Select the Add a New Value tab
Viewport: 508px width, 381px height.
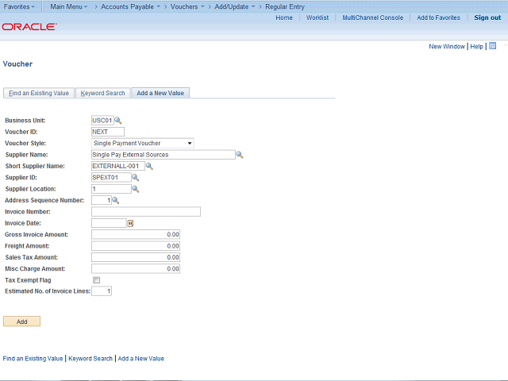click(160, 93)
